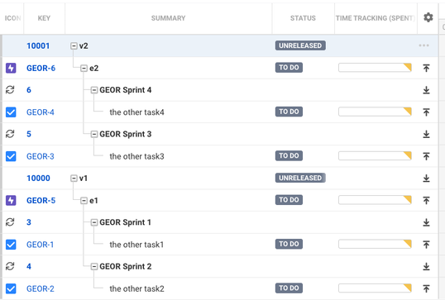This screenshot has height=300, width=445.
Task: Click the SUMMARY column header
Action: coord(168,18)
